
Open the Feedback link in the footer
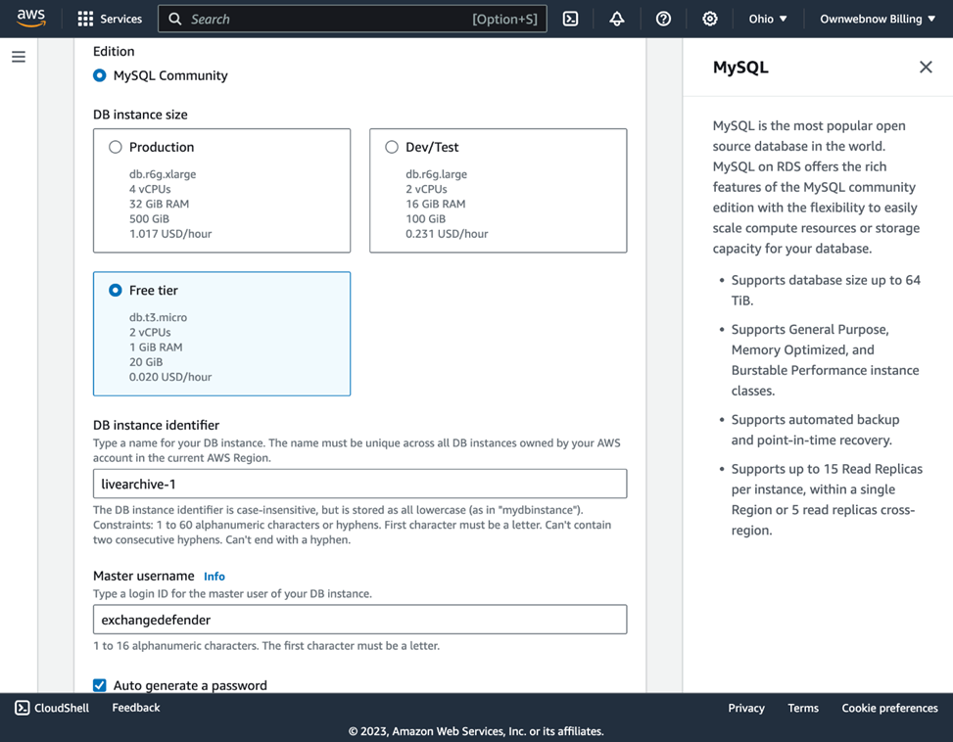click(x=136, y=708)
